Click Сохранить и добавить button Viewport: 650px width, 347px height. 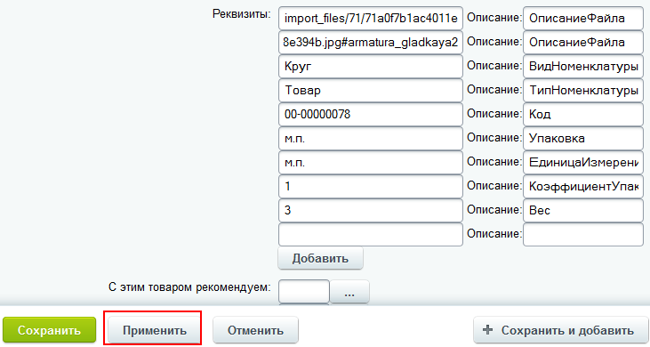pyautogui.click(x=560, y=330)
